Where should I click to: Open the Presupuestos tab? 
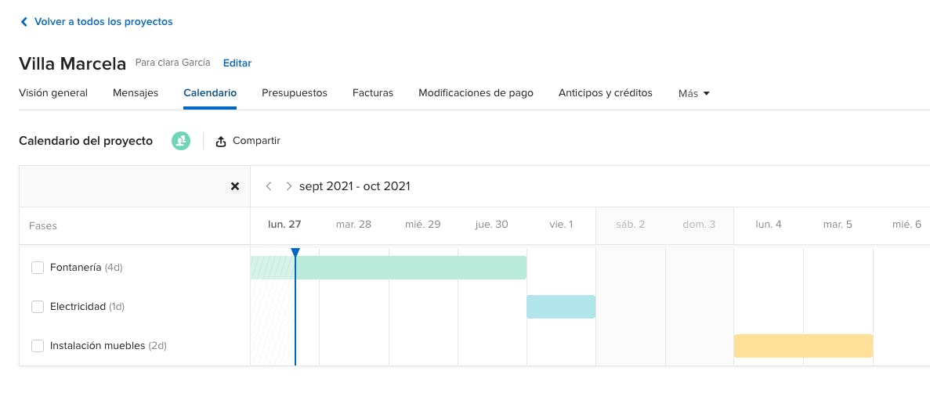[x=294, y=92]
